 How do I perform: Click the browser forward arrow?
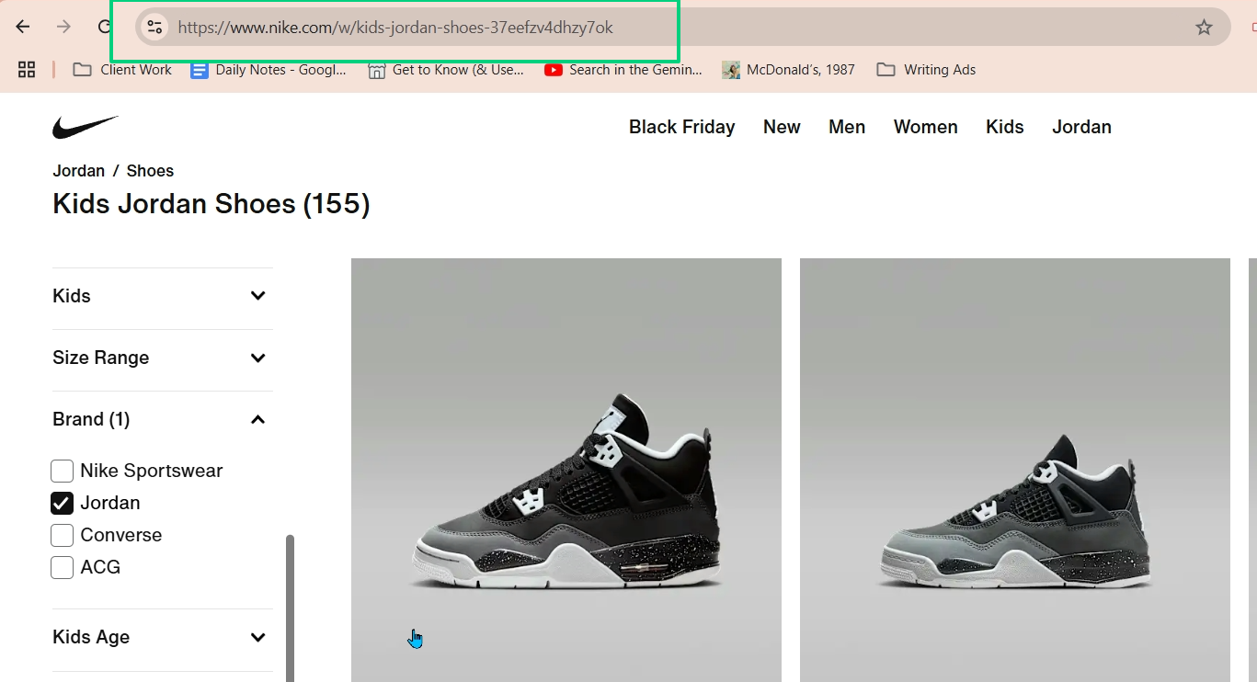[63, 27]
